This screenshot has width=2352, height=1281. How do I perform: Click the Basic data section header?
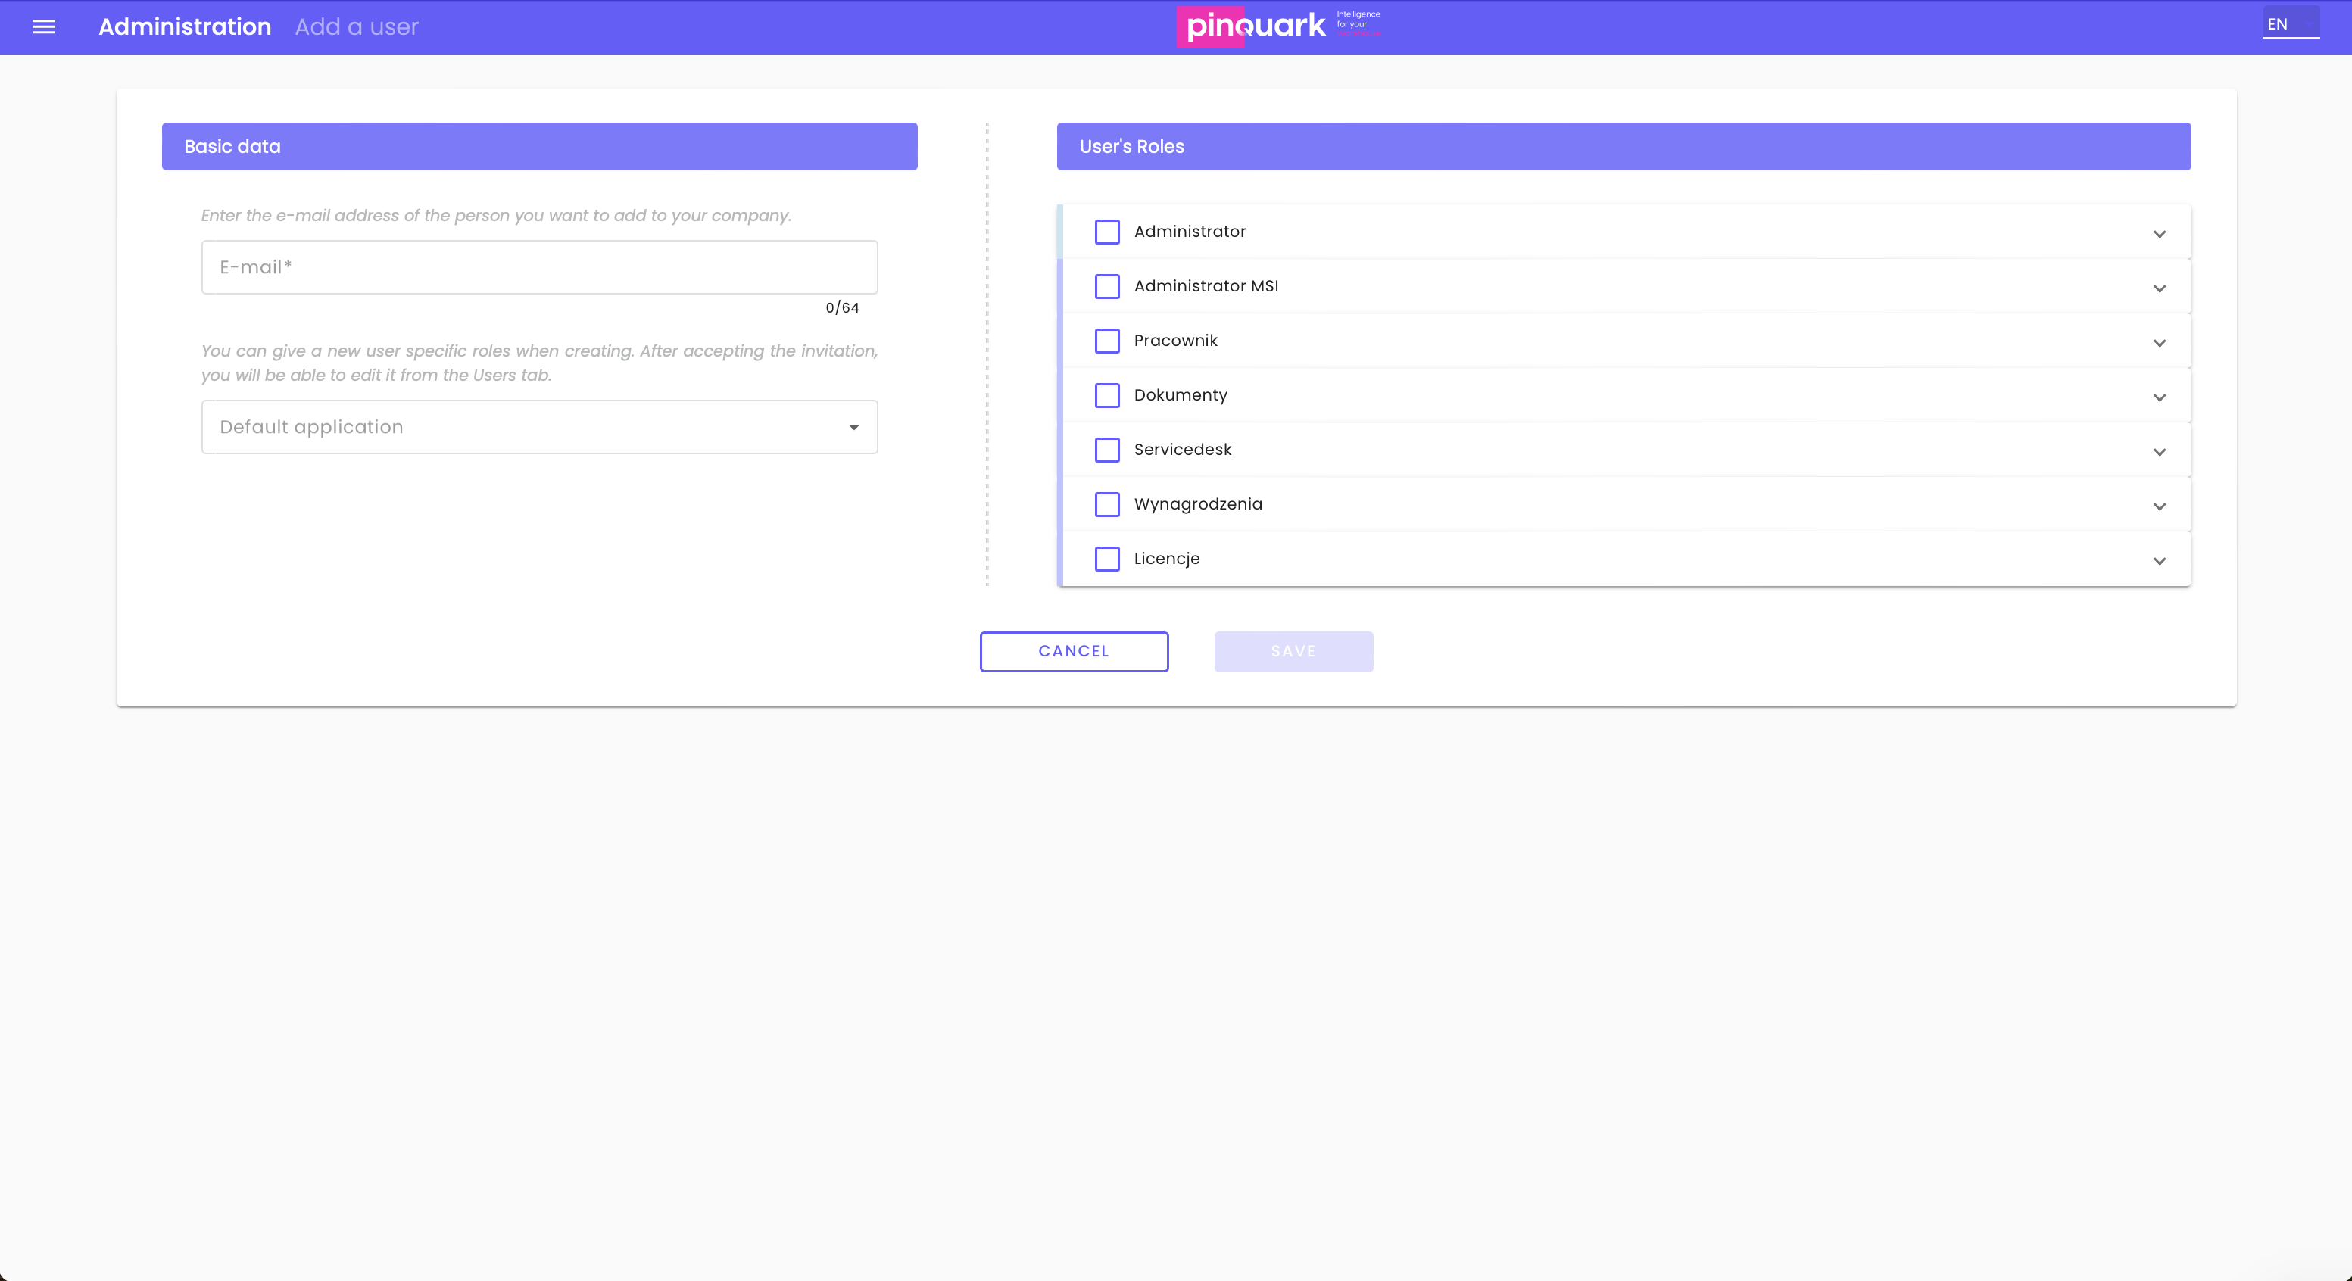point(540,146)
